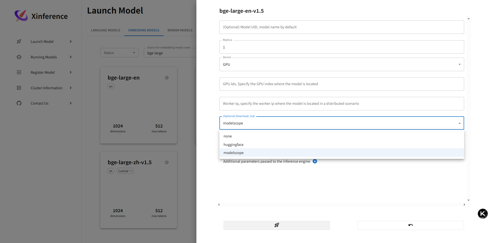Click the Replica input field
Screen dimensions: 491x243
coord(342,47)
